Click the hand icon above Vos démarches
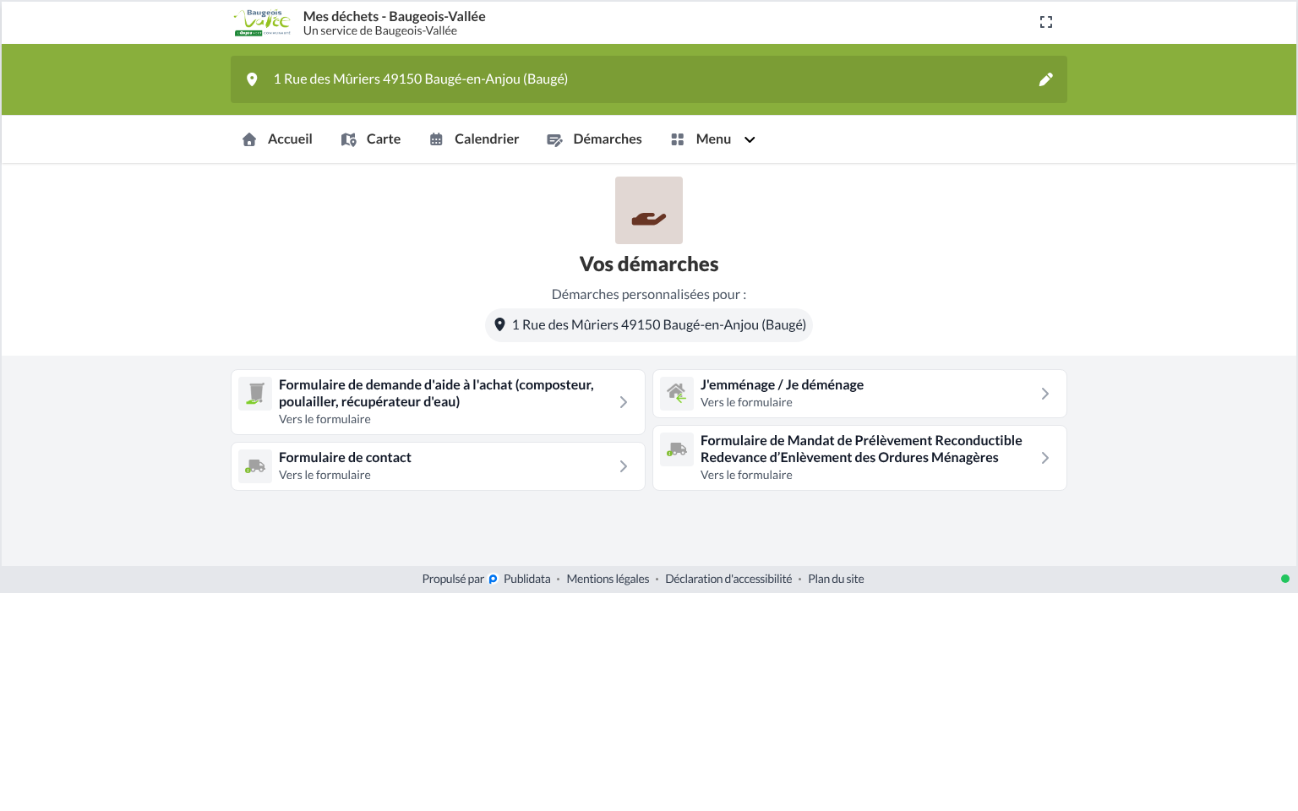1298x811 pixels. click(649, 210)
